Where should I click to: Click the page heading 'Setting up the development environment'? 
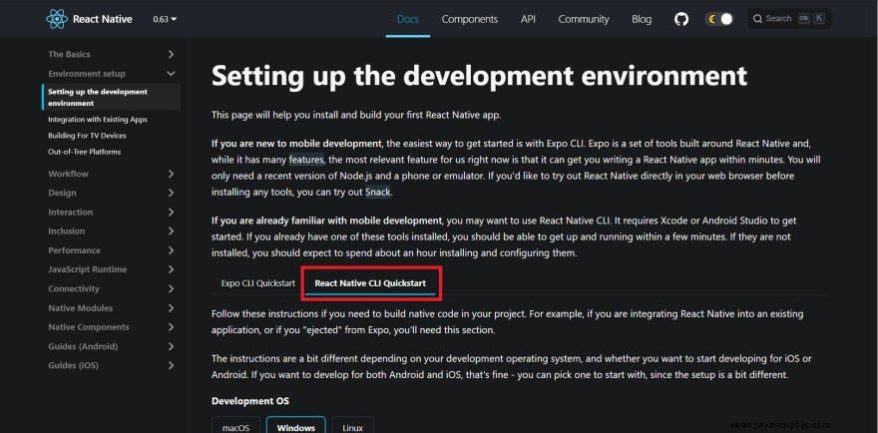tap(479, 76)
